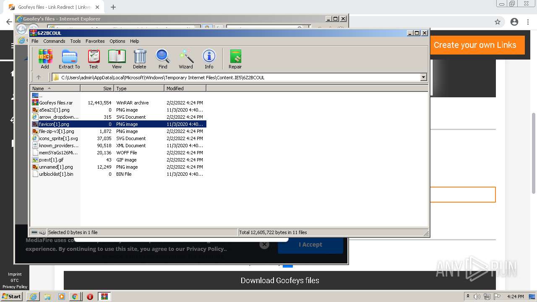Click the Add toolbar icon in WinRAR
Viewport: 537px width, 302px height.
[45, 59]
